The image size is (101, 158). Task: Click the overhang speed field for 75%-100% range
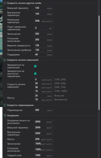44,91
